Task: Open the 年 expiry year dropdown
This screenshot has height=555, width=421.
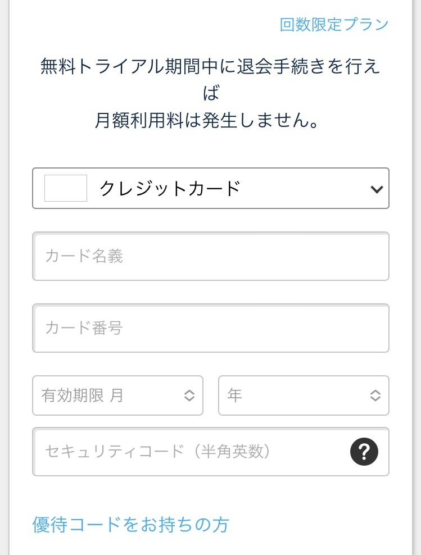Action: click(292, 395)
